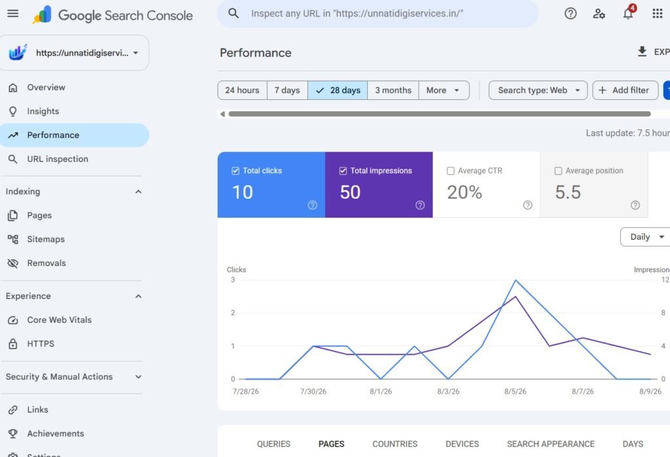Click the Overview home icon

13,88
